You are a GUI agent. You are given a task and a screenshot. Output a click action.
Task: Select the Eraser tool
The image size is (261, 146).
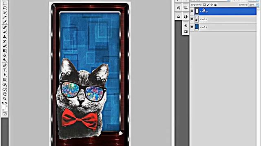click(x=4, y=46)
